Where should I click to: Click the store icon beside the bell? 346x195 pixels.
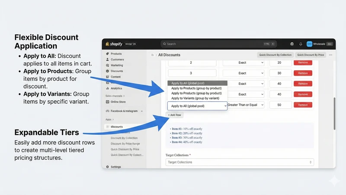click(292, 44)
